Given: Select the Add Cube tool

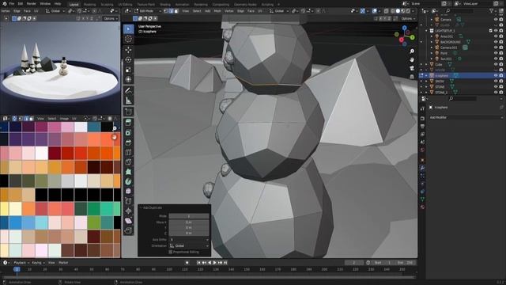Looking at the screenshot, I should 128,112.
